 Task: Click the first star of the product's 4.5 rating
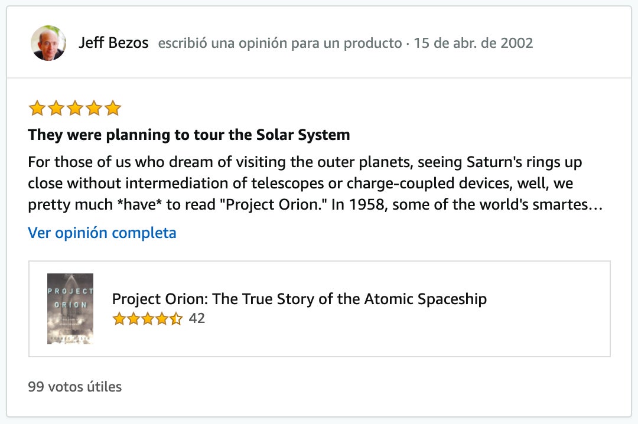(x=118, y=318)
